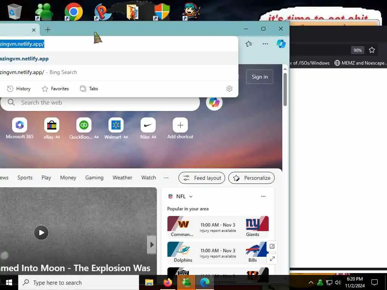Open the Windows Start menu
This screenshot has height=290, width=387.
point(9,282)
